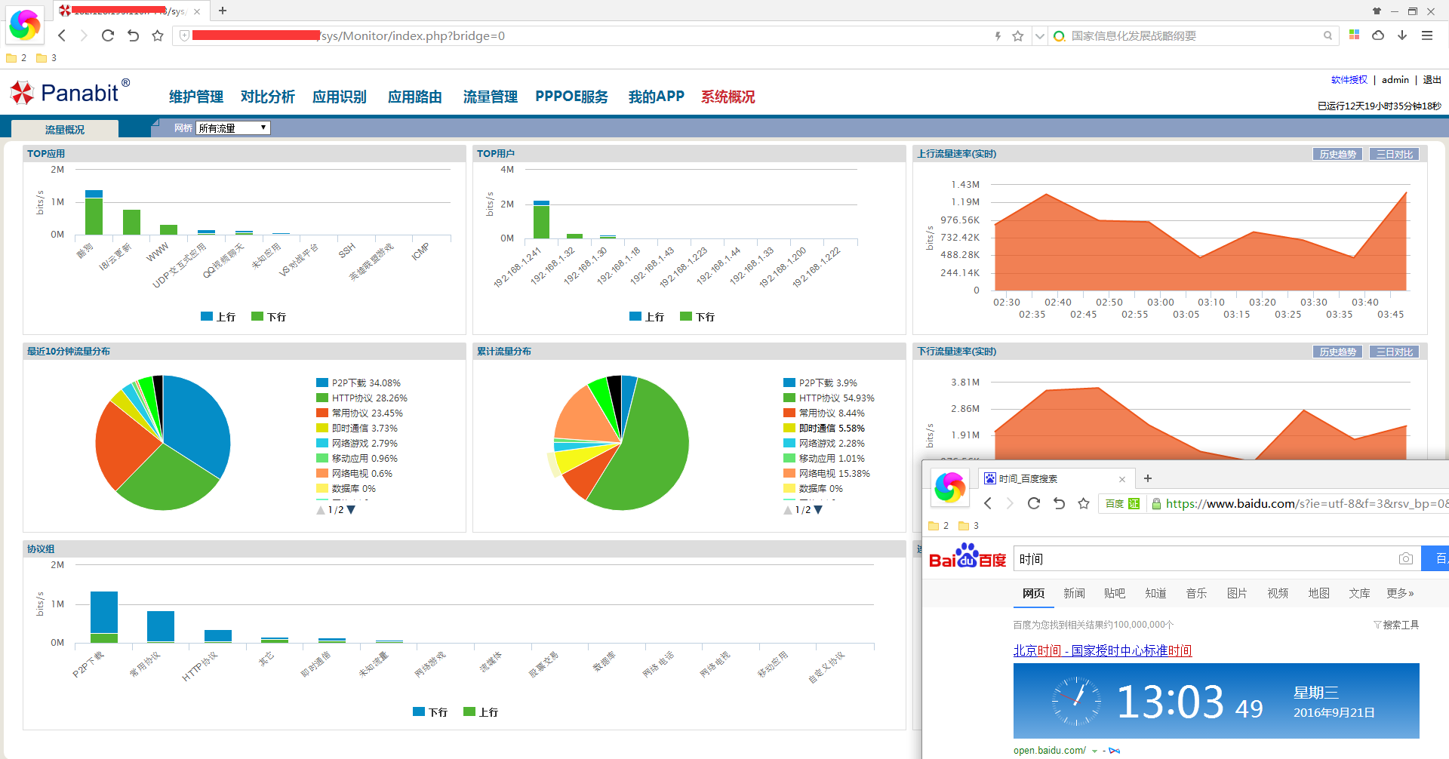
Task: Click admin account link
Action: 1395,79
